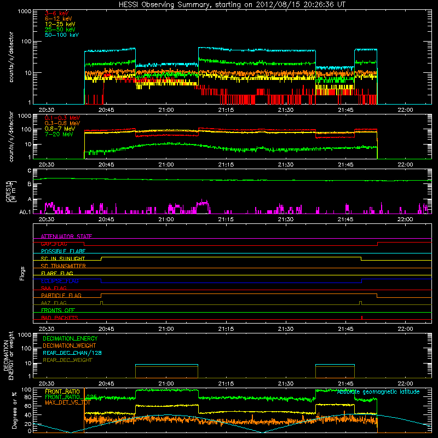Image resolution: width=438 pixels, height=438 pixels.
Task: Select the 50-100 keV legend label
Action: (x=62, y=35)
